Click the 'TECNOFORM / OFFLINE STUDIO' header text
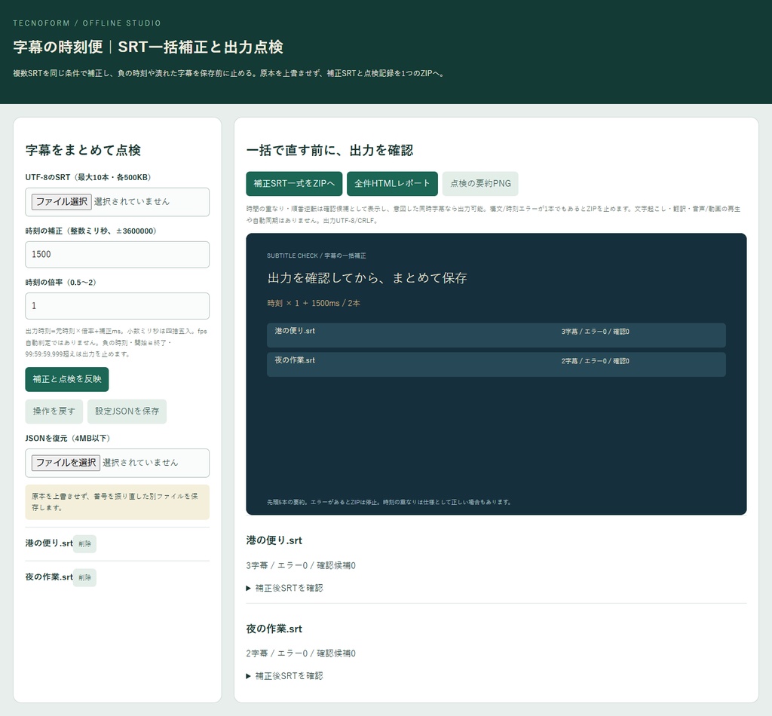This screenshot has width=772, height=716. click(x=87, y=23)
